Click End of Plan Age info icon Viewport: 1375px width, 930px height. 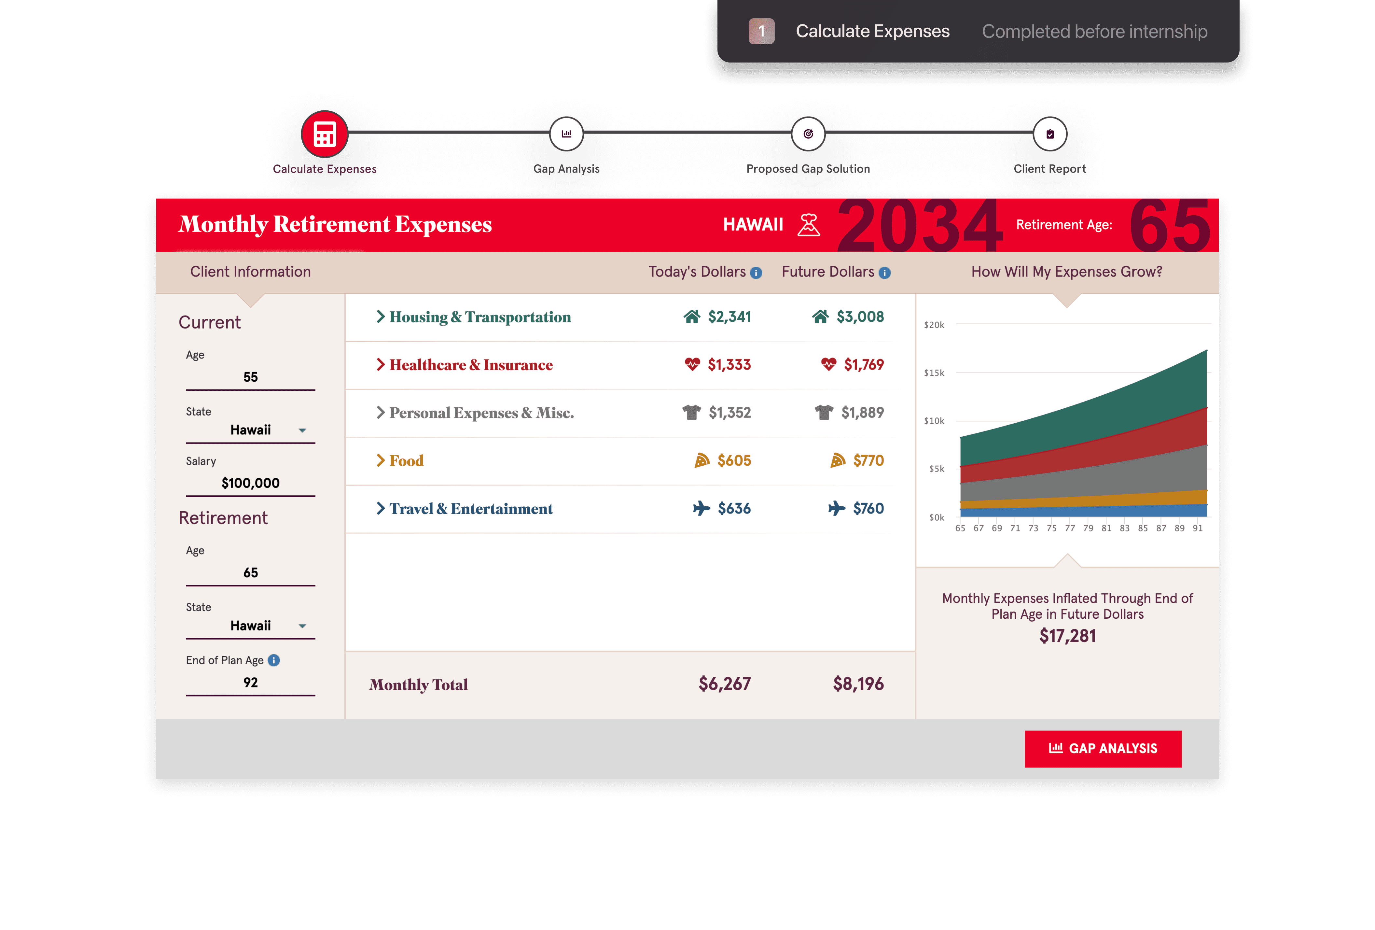click(x=273, y=660)
